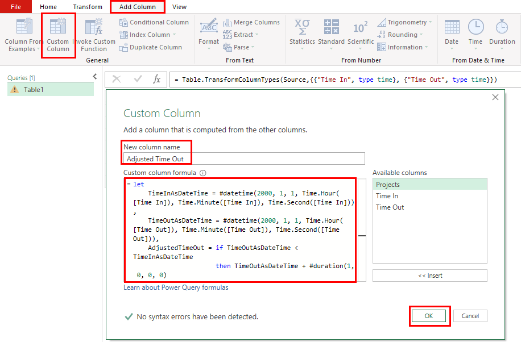
Task: Click the Table1 warning icon
Action: point(15,89)
